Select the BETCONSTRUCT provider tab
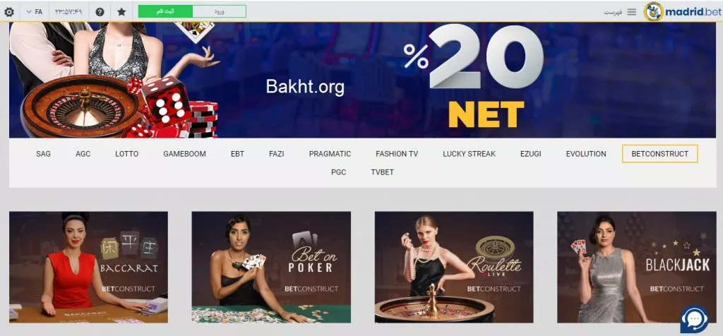 (660, 154)
